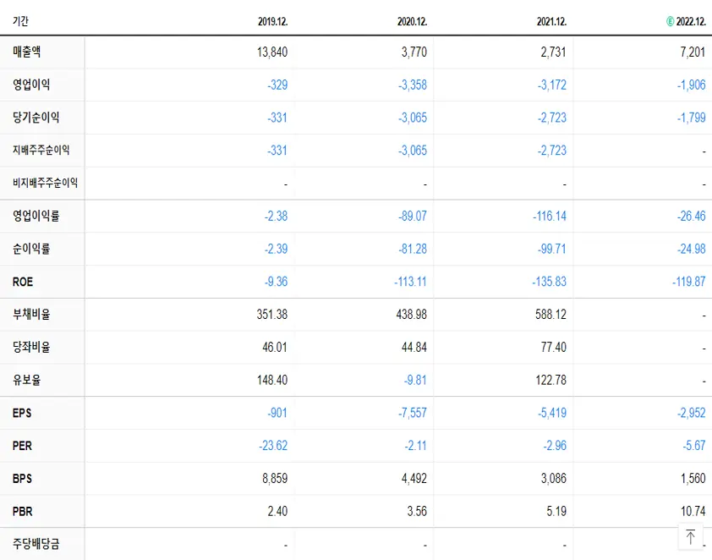
Task: Click the 588.12 debt ratio value
Action: [550, 315]
